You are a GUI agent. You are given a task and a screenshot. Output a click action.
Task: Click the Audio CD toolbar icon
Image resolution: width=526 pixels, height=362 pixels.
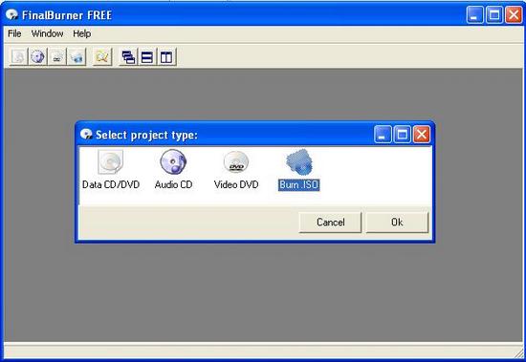37,56
